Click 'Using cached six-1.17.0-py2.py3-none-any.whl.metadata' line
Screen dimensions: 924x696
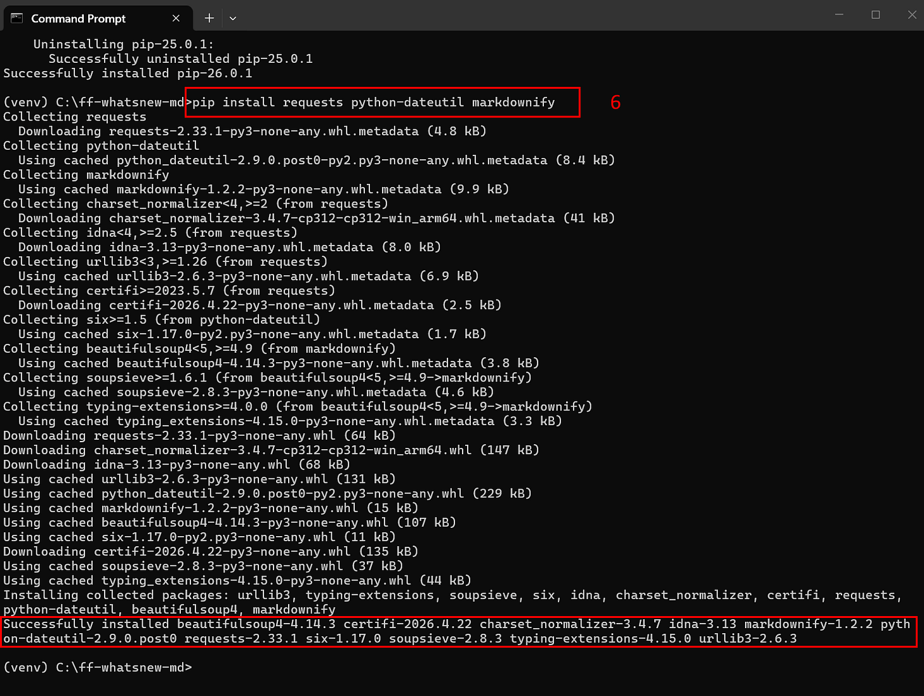point(253,334)
